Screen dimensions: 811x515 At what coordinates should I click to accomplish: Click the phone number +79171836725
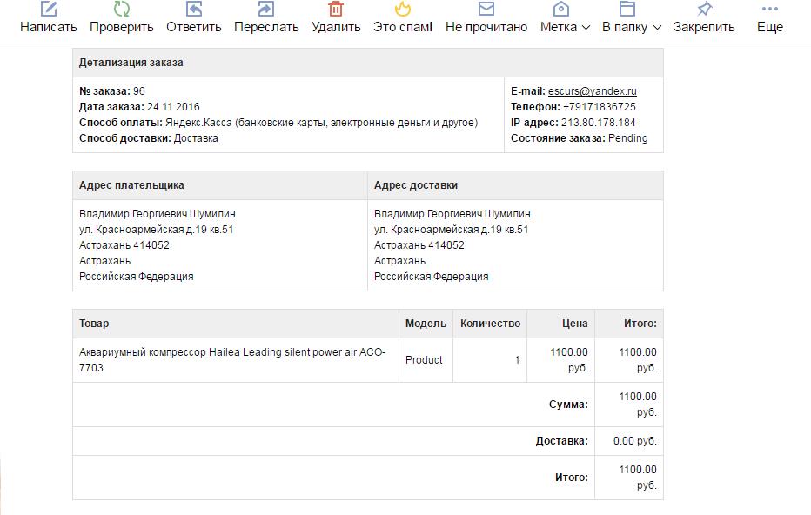point(600,107)
